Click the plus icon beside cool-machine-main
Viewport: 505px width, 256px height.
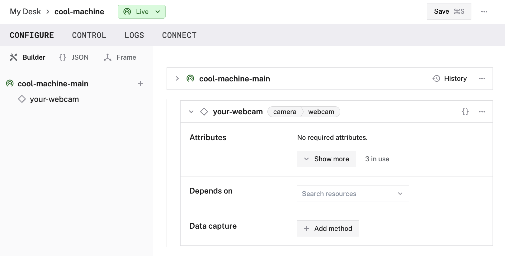point(140,84)
